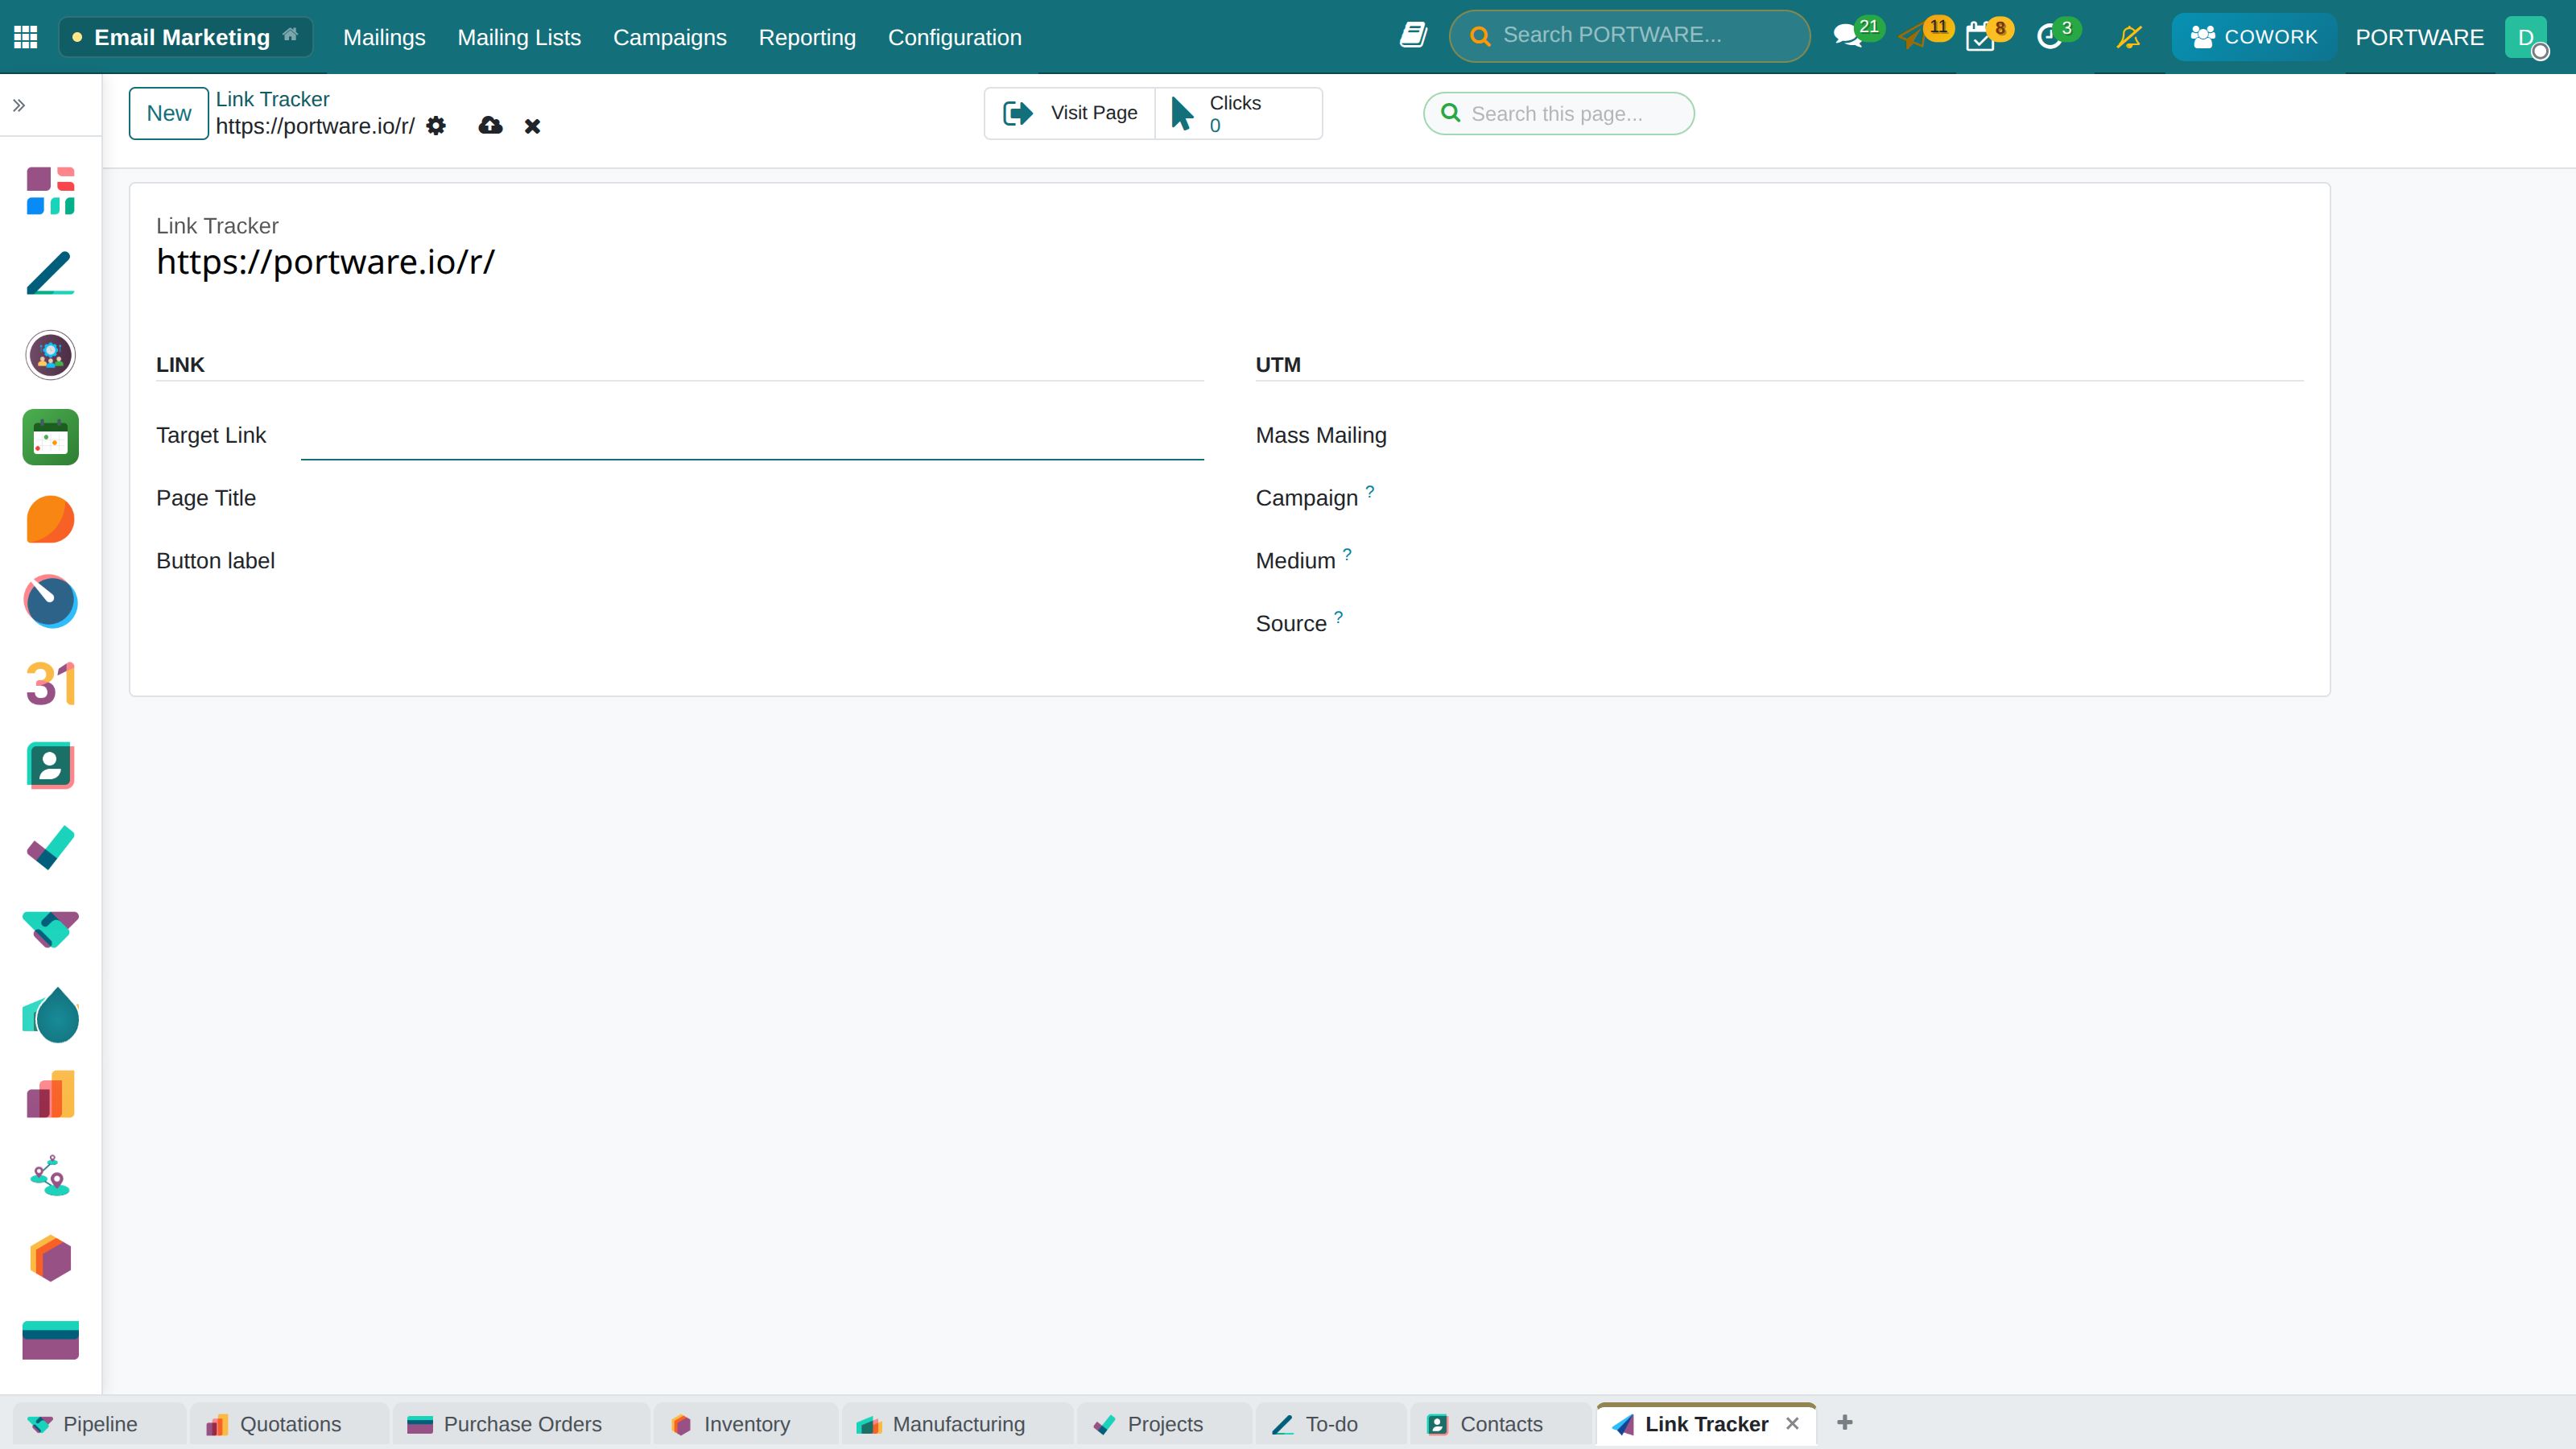This screenshot has width=2576, height=1449.
Task: Click the record actions gear icon
Action: [x=436, y=126]
